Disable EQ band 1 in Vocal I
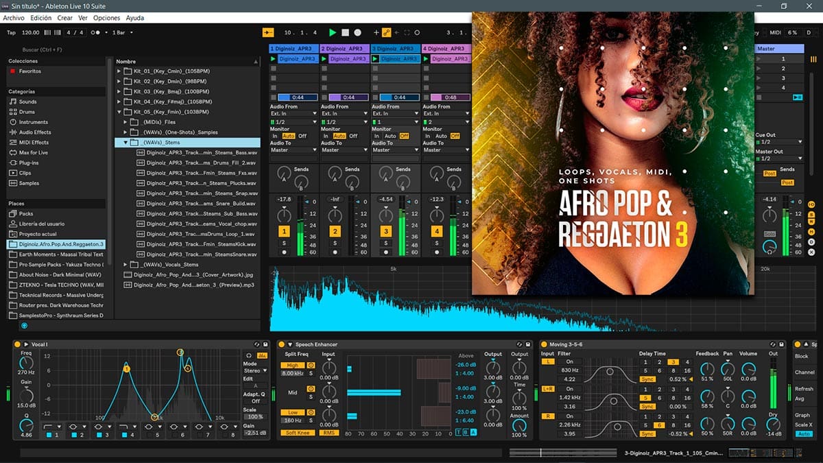The image size is (823, 463). (x=49, y=435)
